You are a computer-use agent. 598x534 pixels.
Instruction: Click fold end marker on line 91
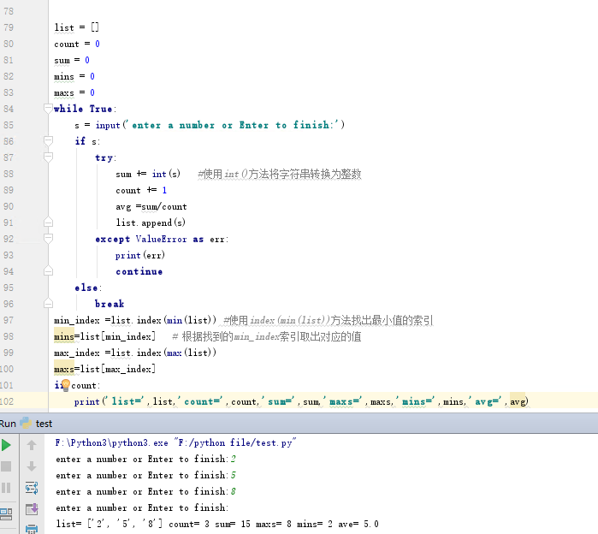click(x=48, y=222)
